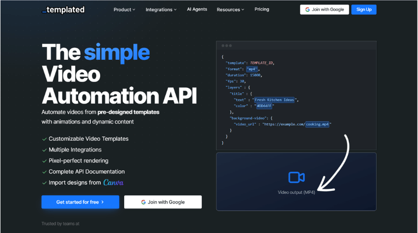Expand the Resources dropdown
The image size is (418, 233).
pos(230,10)
